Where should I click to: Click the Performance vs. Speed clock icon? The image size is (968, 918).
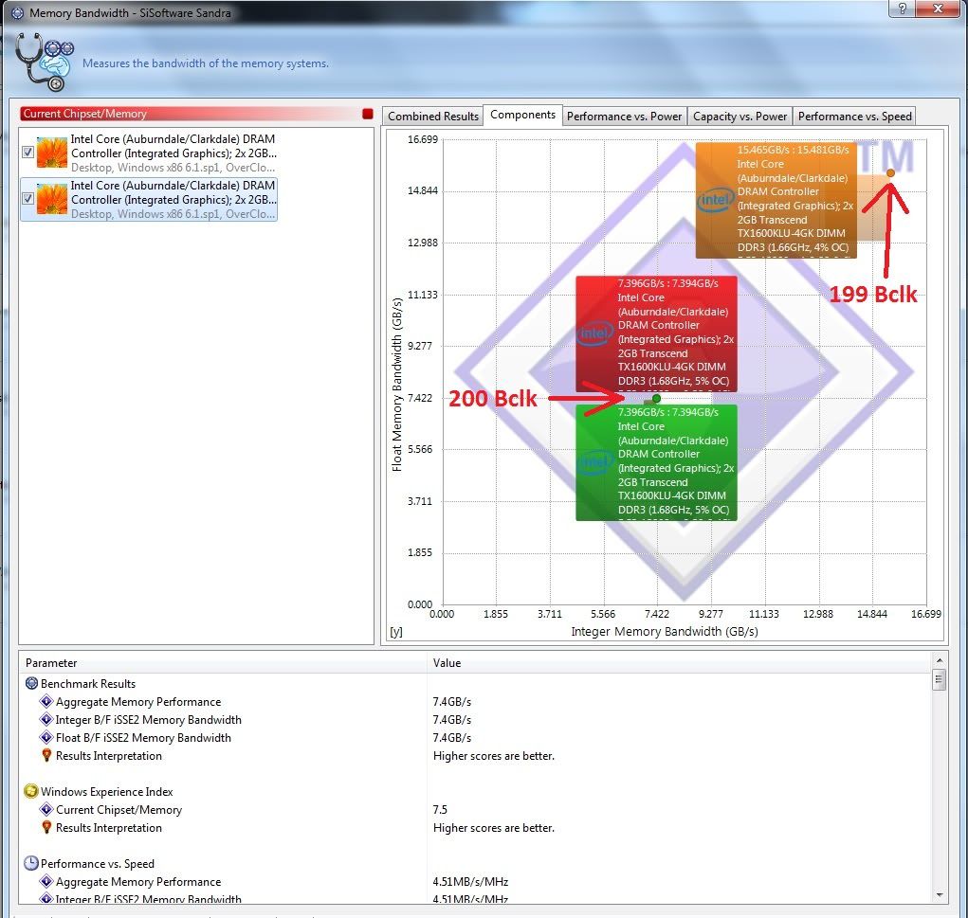(31, 863)
